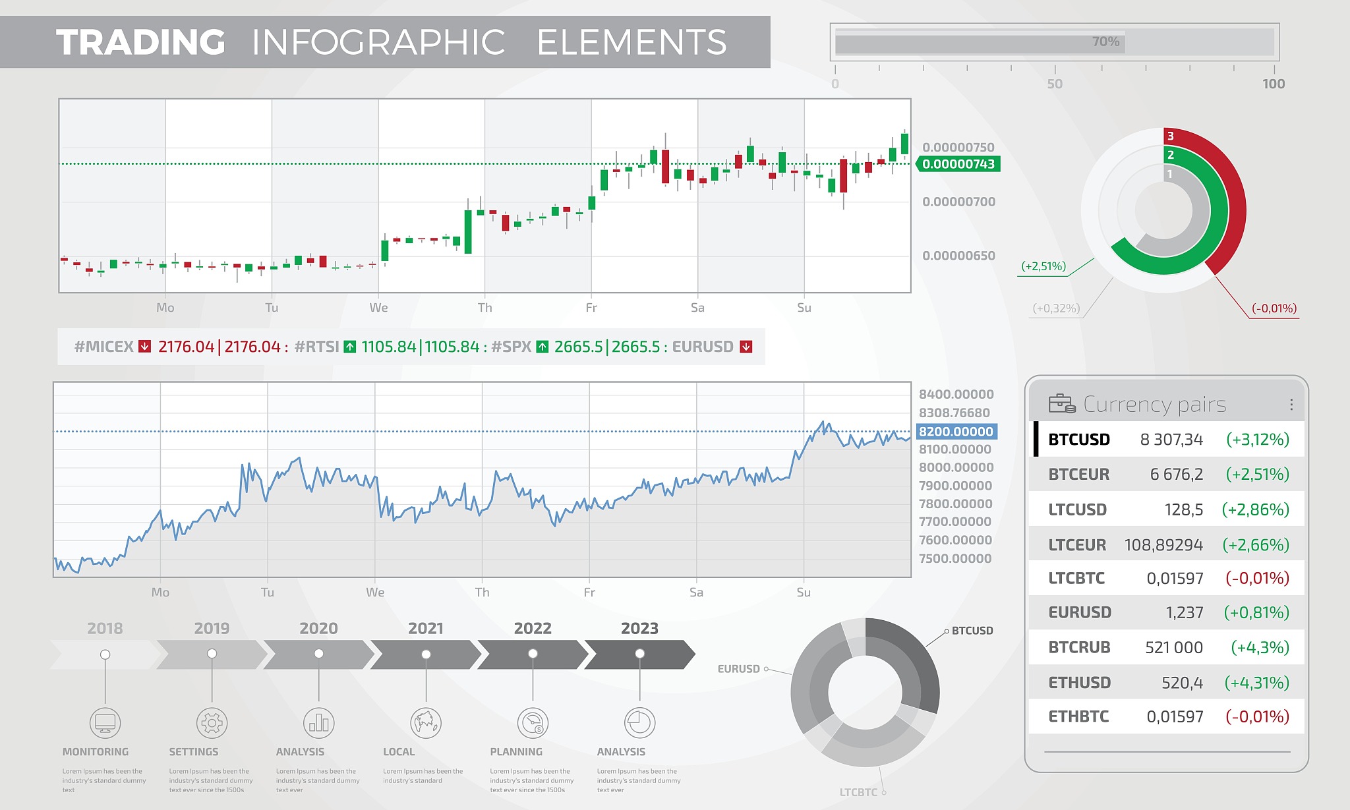This screenshot has height=810, width=1350.
Task: Click the green up arrow beside #SPX
Action: click(543, 347)
